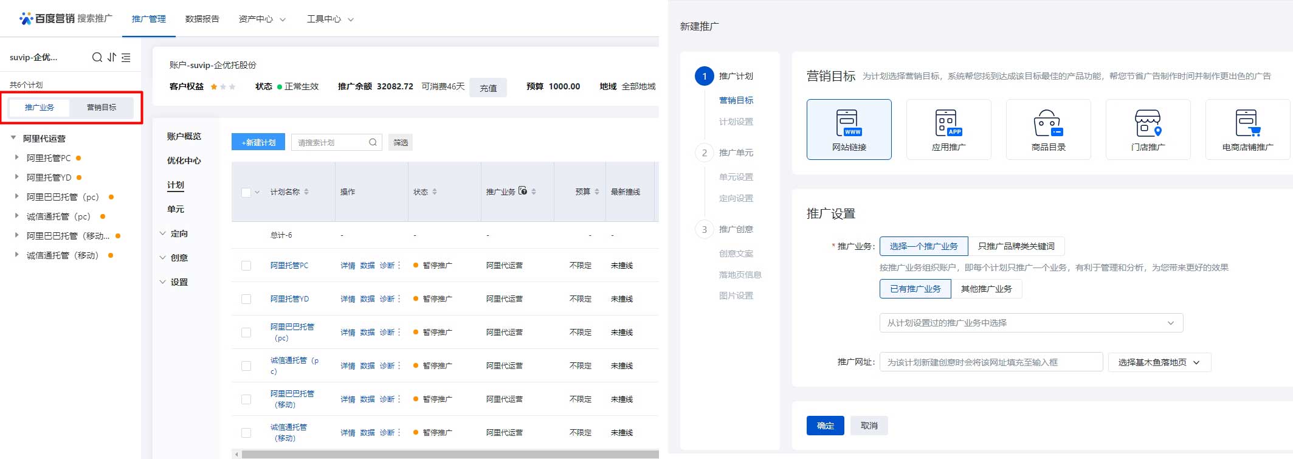Tick the checkbox for 阿里托管YD row
The image size is (1293, 459).
tap(246, 299)
